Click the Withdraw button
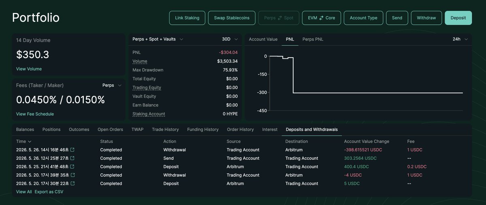Viewport: 486px width, 205px height. 426,18
